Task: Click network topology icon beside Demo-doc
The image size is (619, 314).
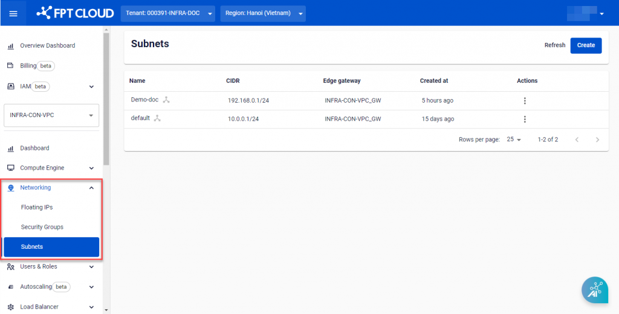Action: 166,100
